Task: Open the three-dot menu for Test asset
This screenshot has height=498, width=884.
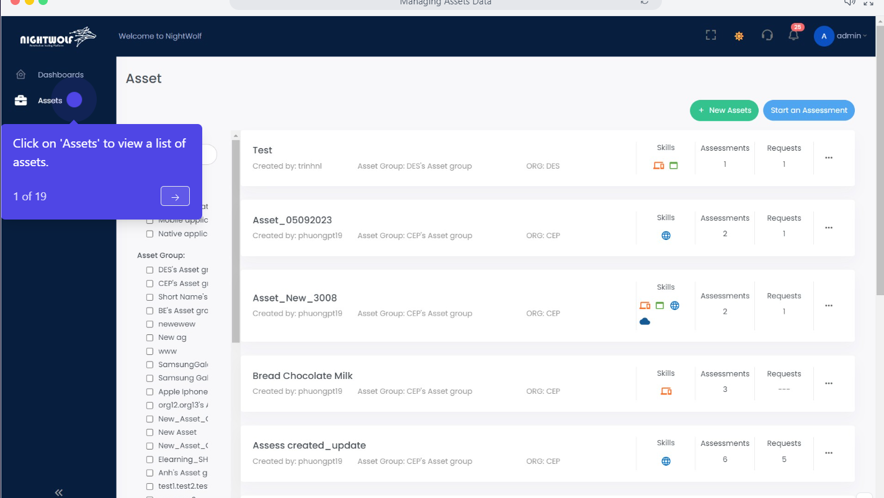Action: click(828, 158)
